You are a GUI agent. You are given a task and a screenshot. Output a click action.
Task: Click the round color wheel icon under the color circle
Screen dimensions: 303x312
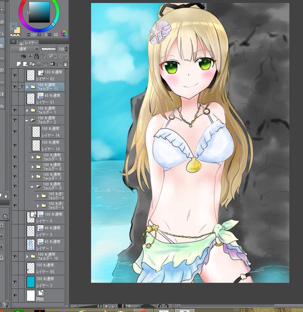point(64,33)
